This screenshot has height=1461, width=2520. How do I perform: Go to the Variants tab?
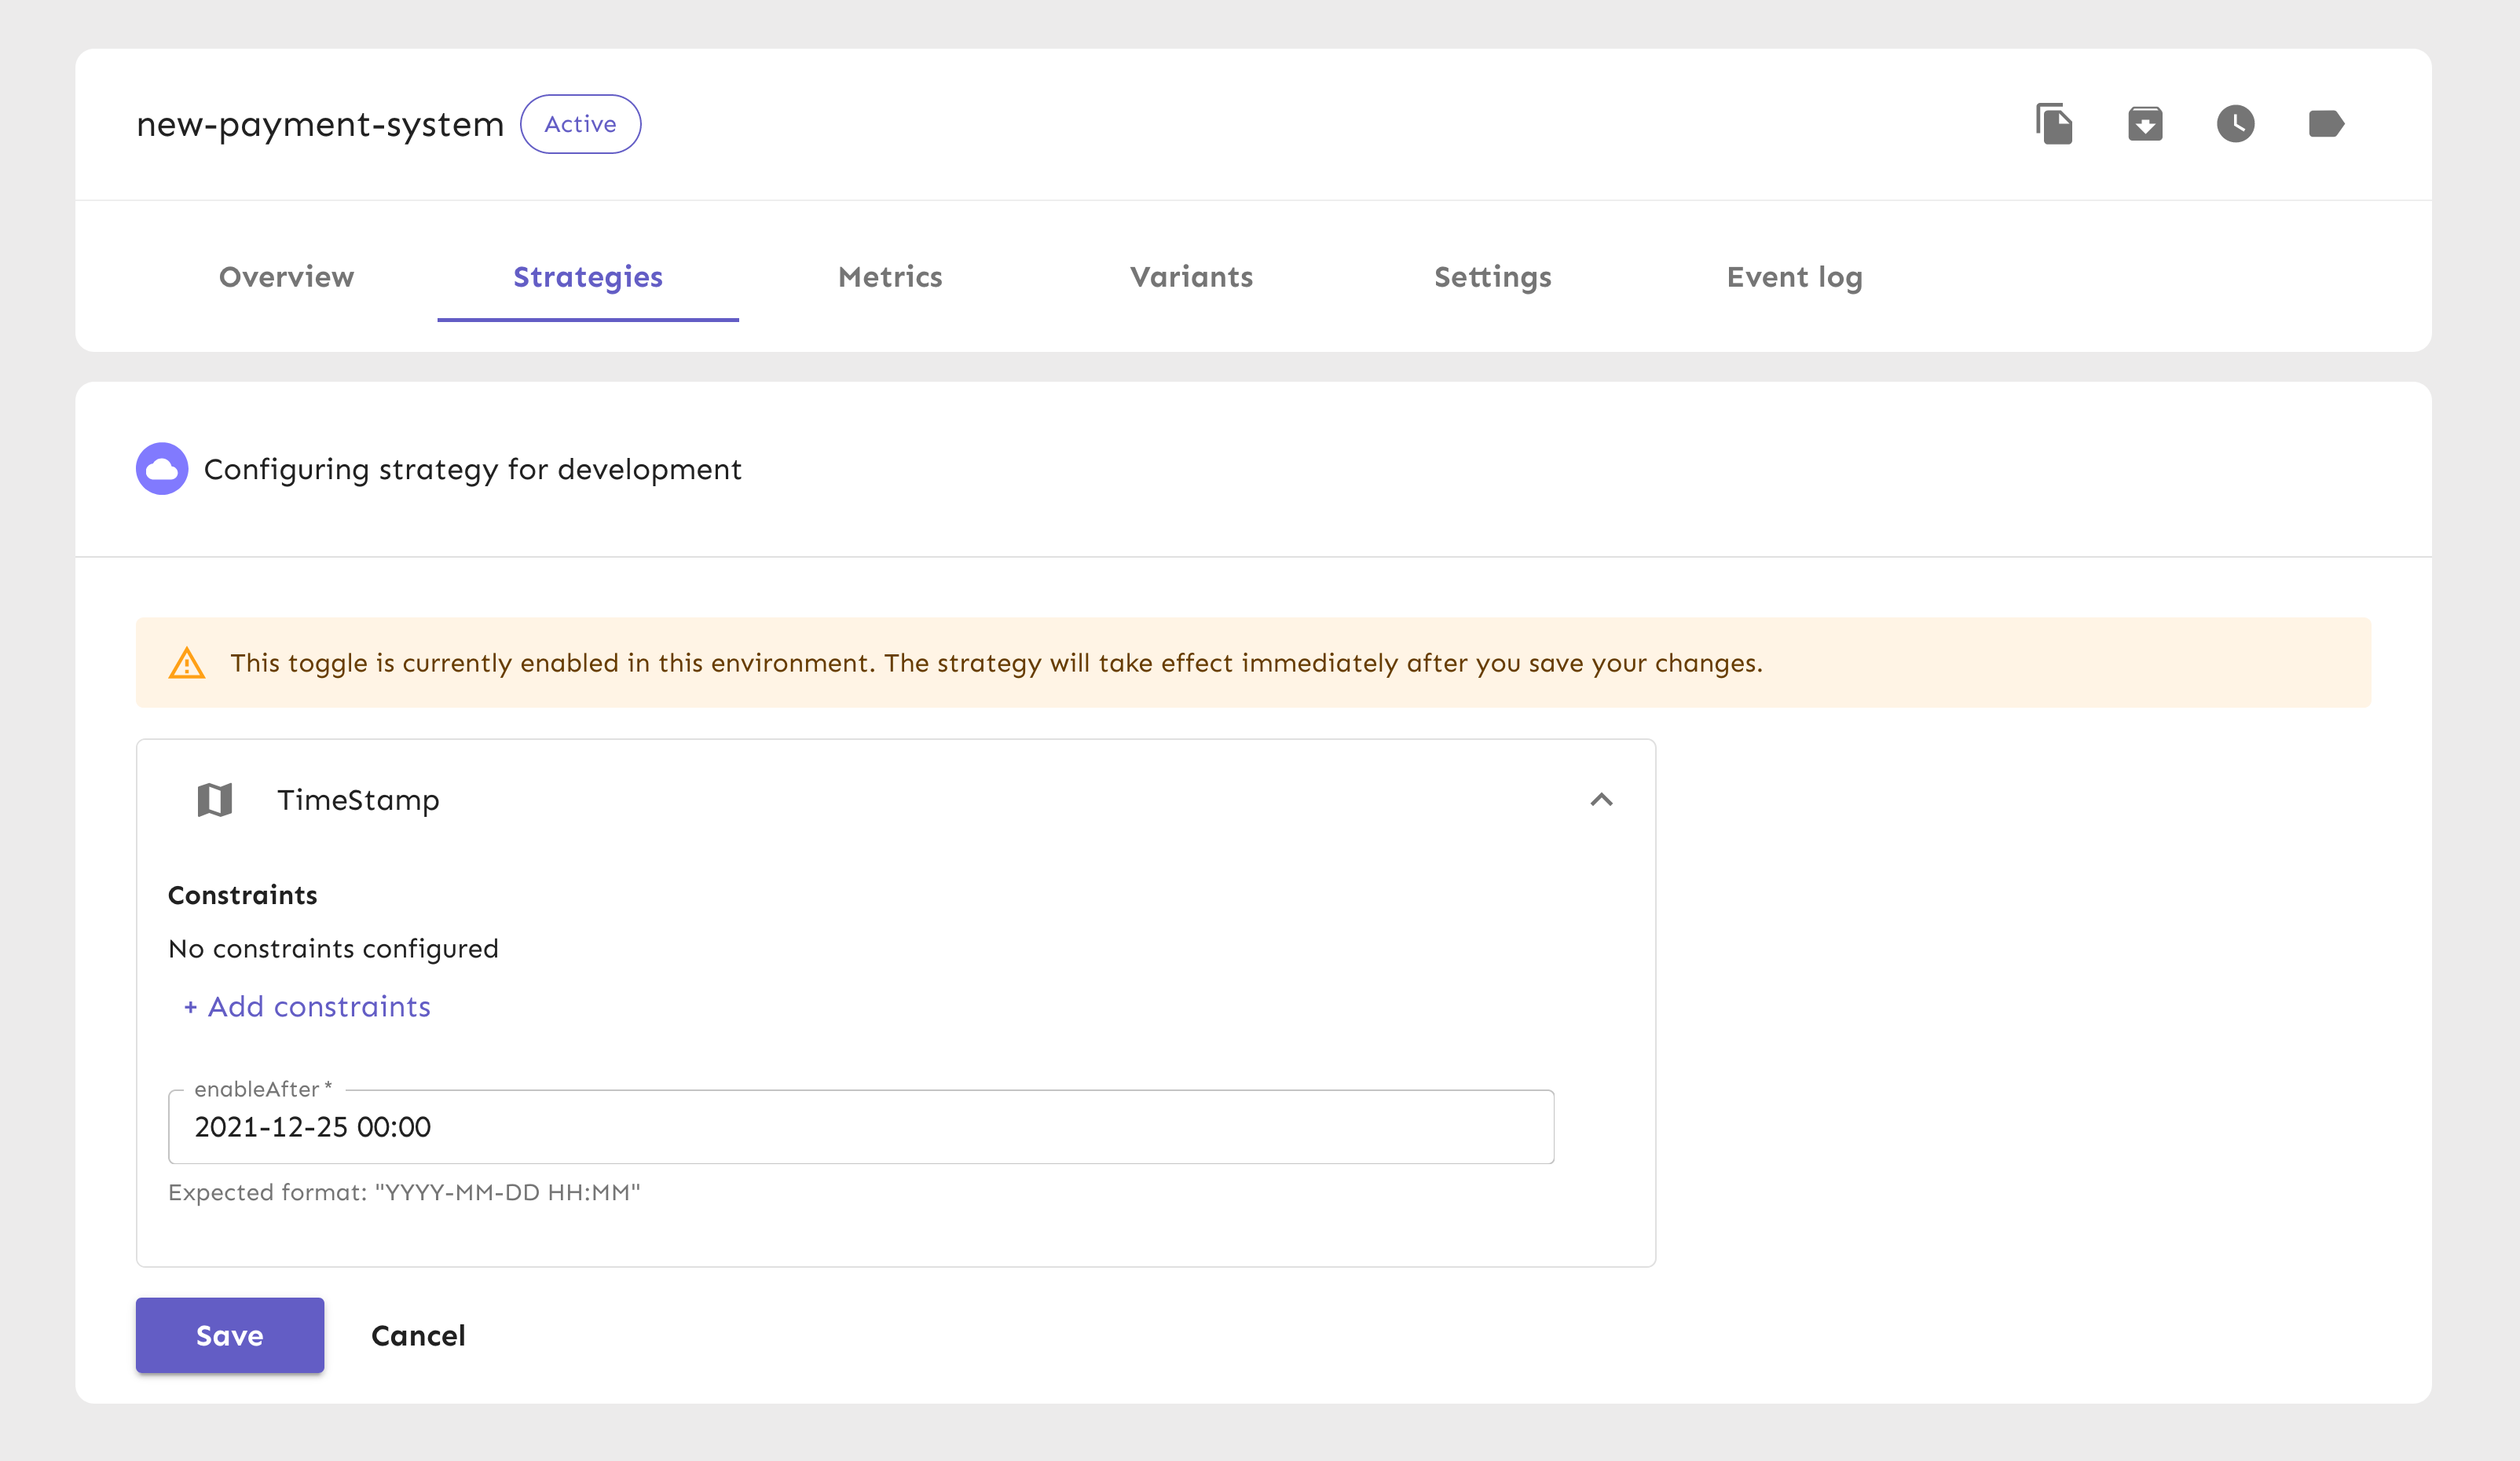point(1191,277)
